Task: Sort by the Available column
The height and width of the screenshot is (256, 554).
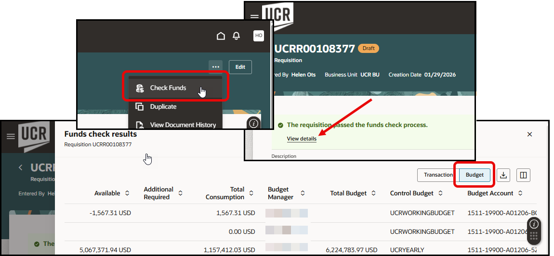Action: point(127,193)
